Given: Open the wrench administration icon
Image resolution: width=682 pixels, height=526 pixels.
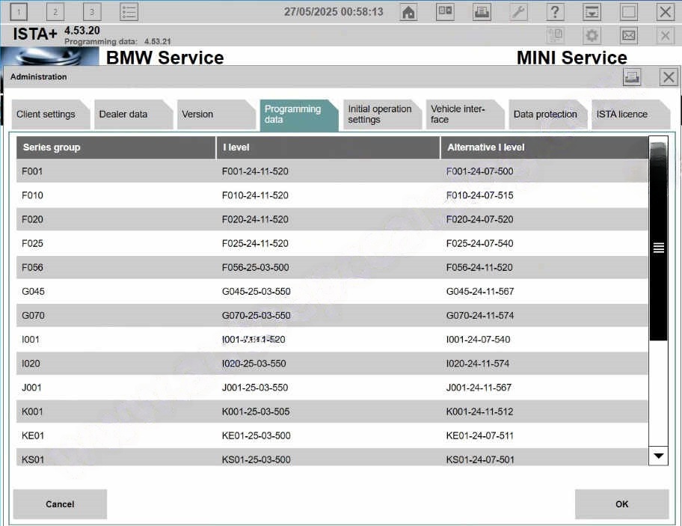Looking at the screenshot, I should click(x=518, y=12).
